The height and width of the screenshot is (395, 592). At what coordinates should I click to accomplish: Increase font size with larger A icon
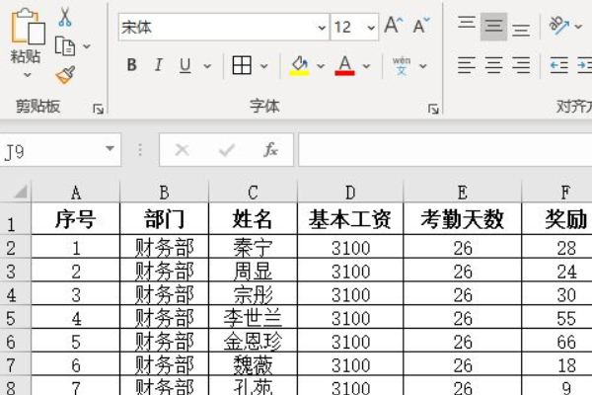394,26
